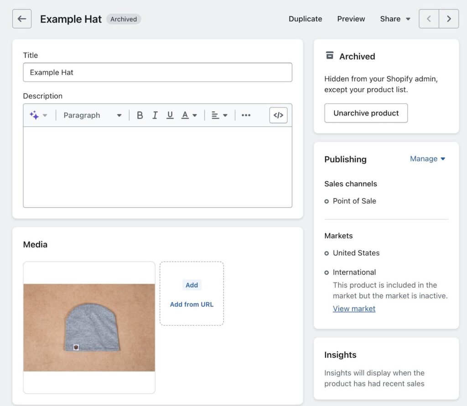
Task: Open the Manage publishing dropdown
Action: pos(427,159)
